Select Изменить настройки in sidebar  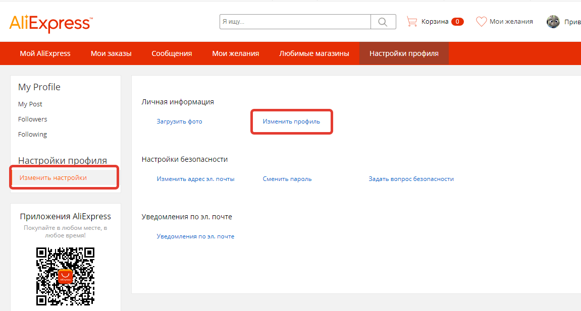pyautogui.click(x=53, y=177)
